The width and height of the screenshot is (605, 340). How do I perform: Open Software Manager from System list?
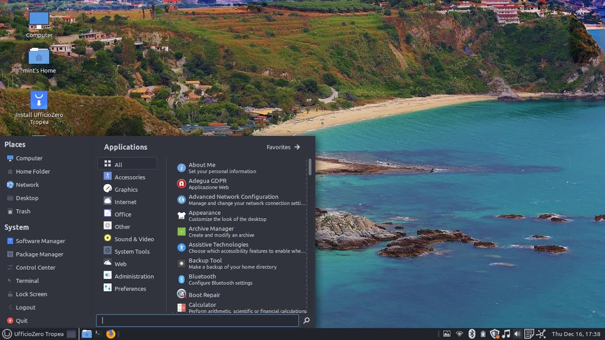point(40,241)
